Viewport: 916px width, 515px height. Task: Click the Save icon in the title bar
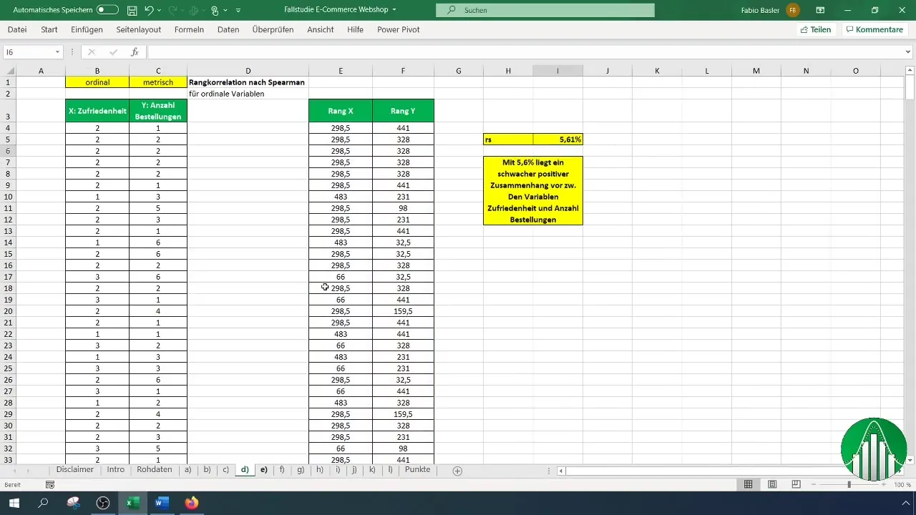(x=132, y=11)
